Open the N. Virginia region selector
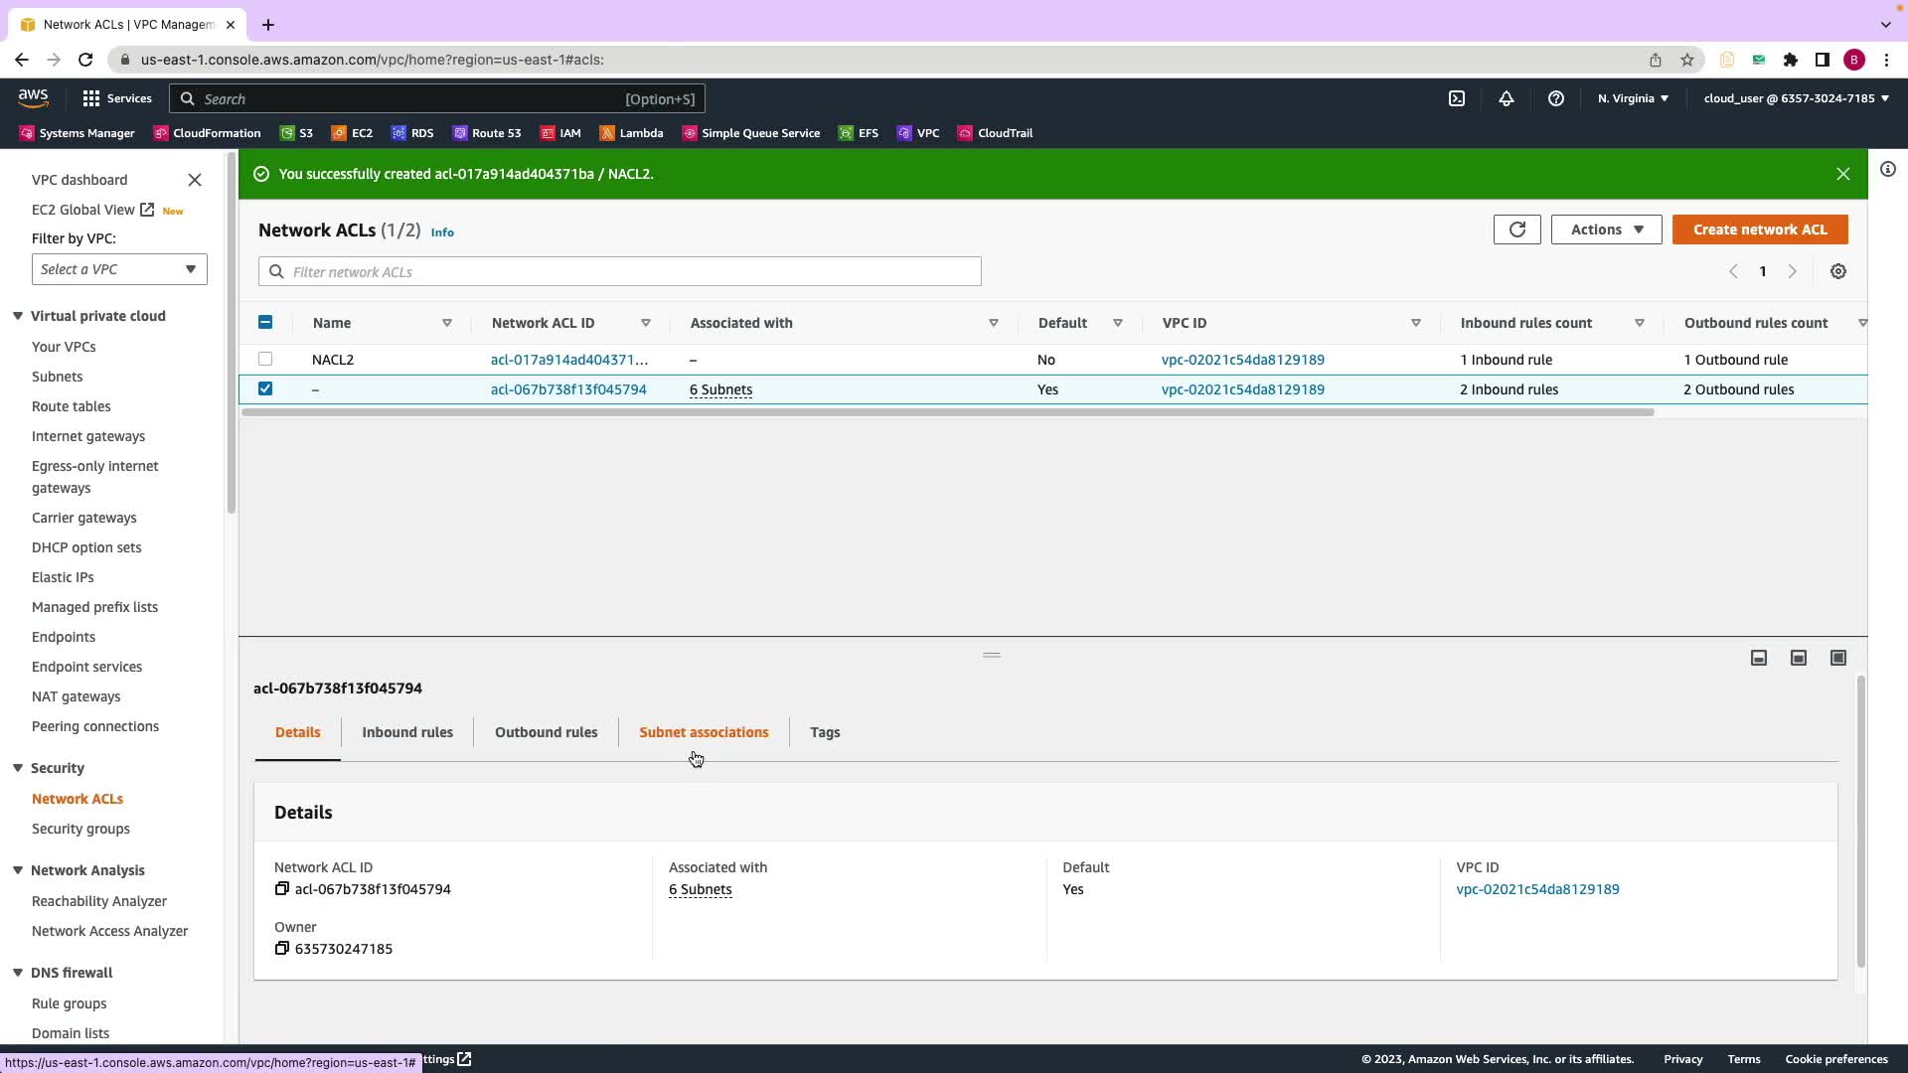The width and height of the screenshot is (1908, 1073). (x=1633, y=98)
